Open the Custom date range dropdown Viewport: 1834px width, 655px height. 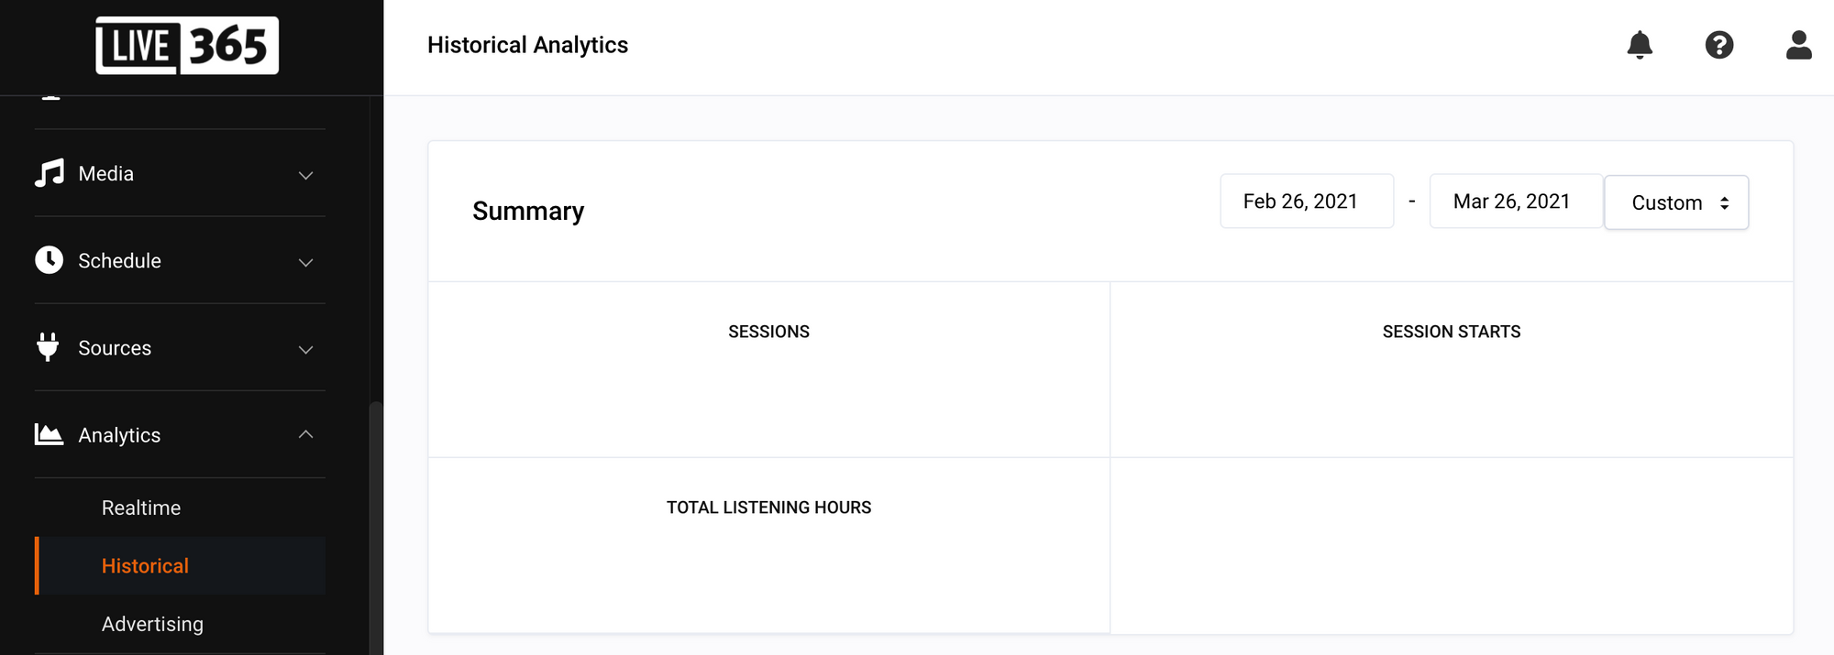click(1676, 202)
